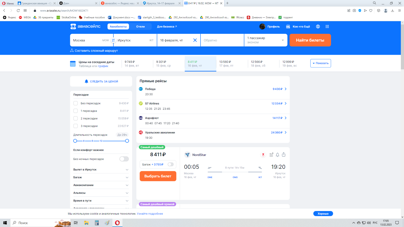The height and width of the screenshot is (227, 404).
Task: Switch to 'Гражданская авиация' browser tab
Action: tap(37, 3)
